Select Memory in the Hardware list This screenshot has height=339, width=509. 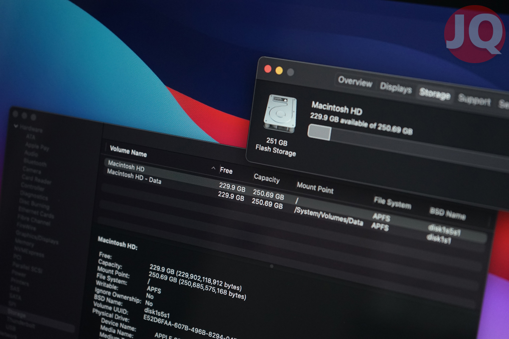pos(24,244)
